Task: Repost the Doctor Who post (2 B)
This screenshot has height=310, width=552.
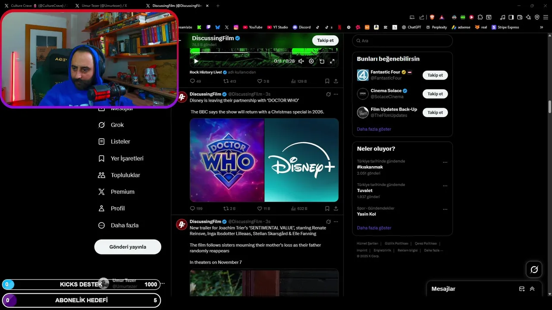Action: (229, 208)
